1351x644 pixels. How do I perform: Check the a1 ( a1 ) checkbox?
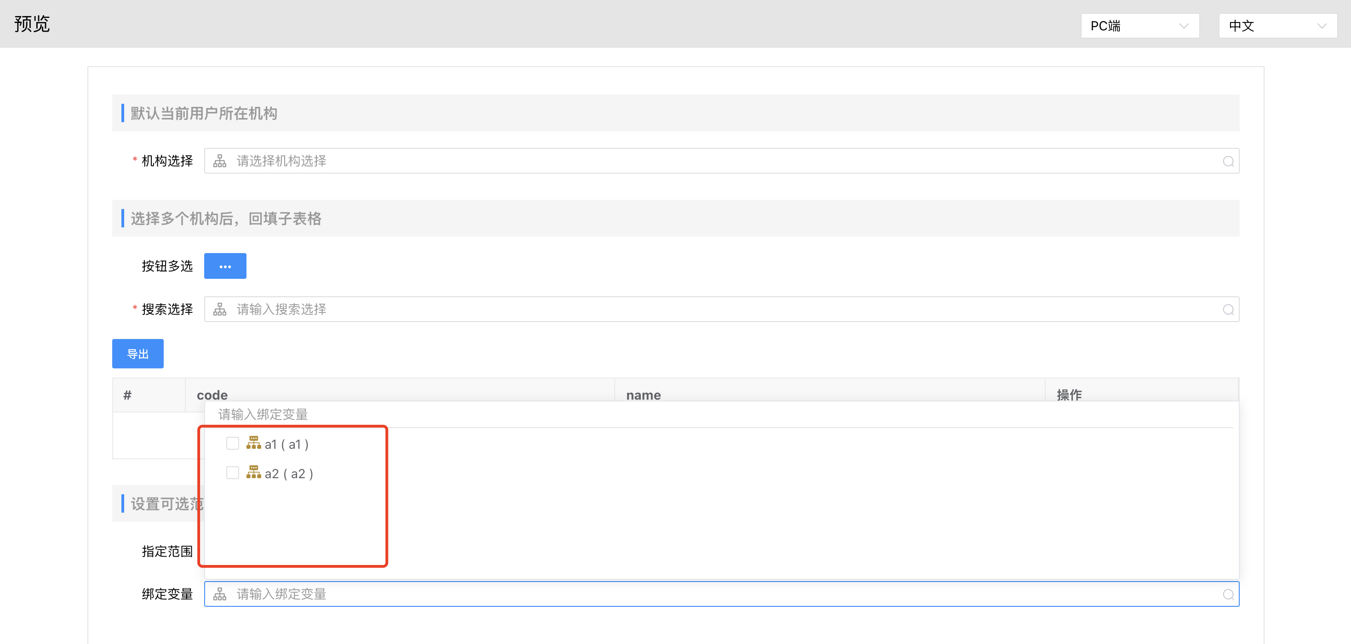pos(232,444)
